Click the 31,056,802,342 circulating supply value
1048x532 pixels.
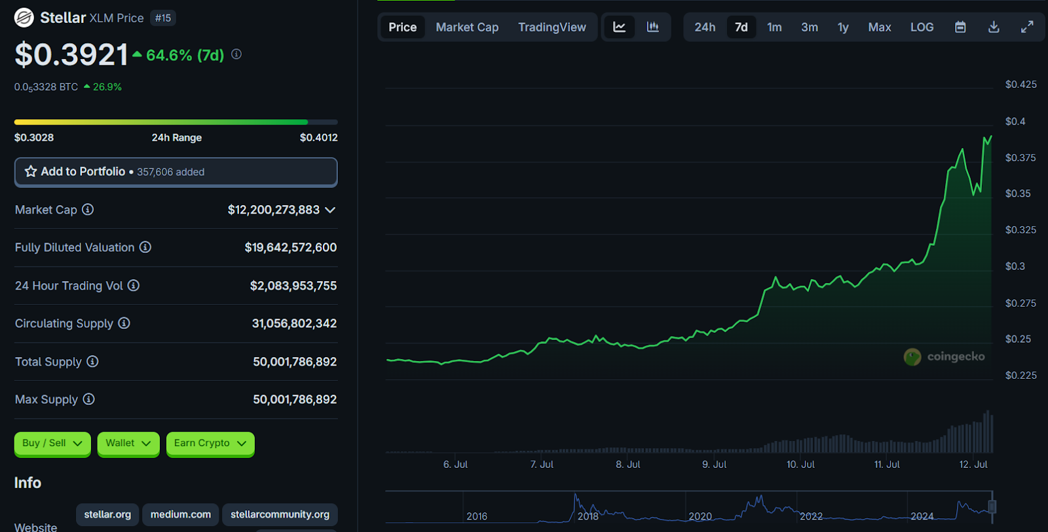294,323
